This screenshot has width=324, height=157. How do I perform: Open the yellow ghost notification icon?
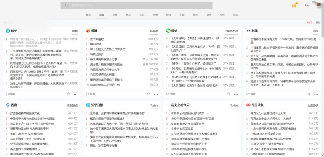click(294, 5)
